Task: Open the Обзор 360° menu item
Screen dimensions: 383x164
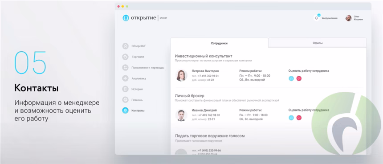Action: (x=139, y=46)
